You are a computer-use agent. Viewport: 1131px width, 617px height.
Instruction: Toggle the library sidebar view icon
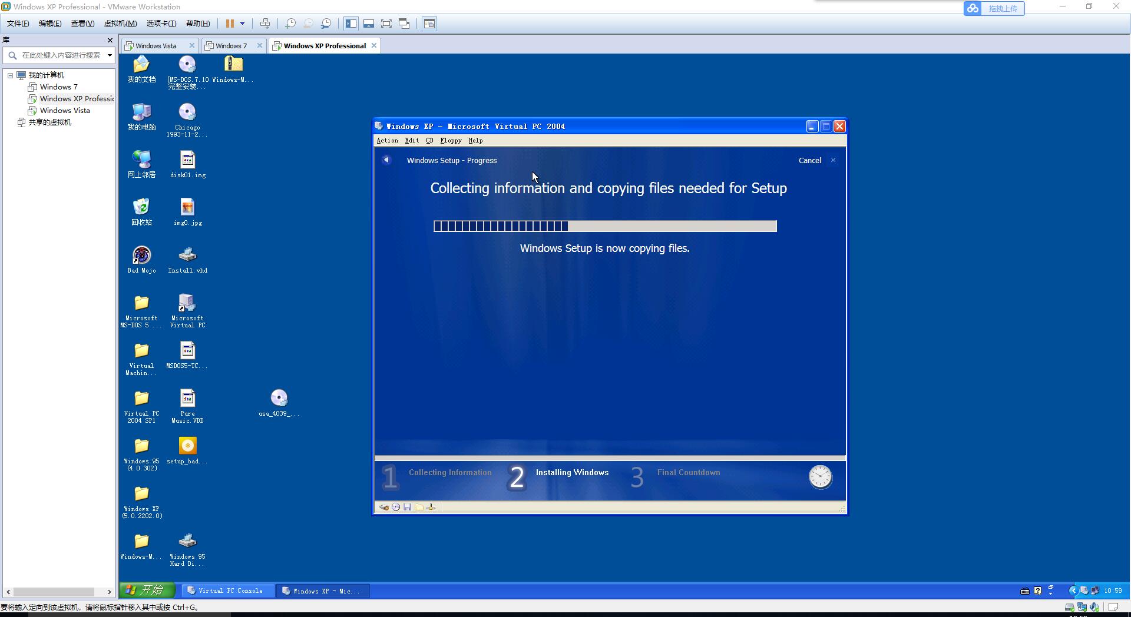351,24
